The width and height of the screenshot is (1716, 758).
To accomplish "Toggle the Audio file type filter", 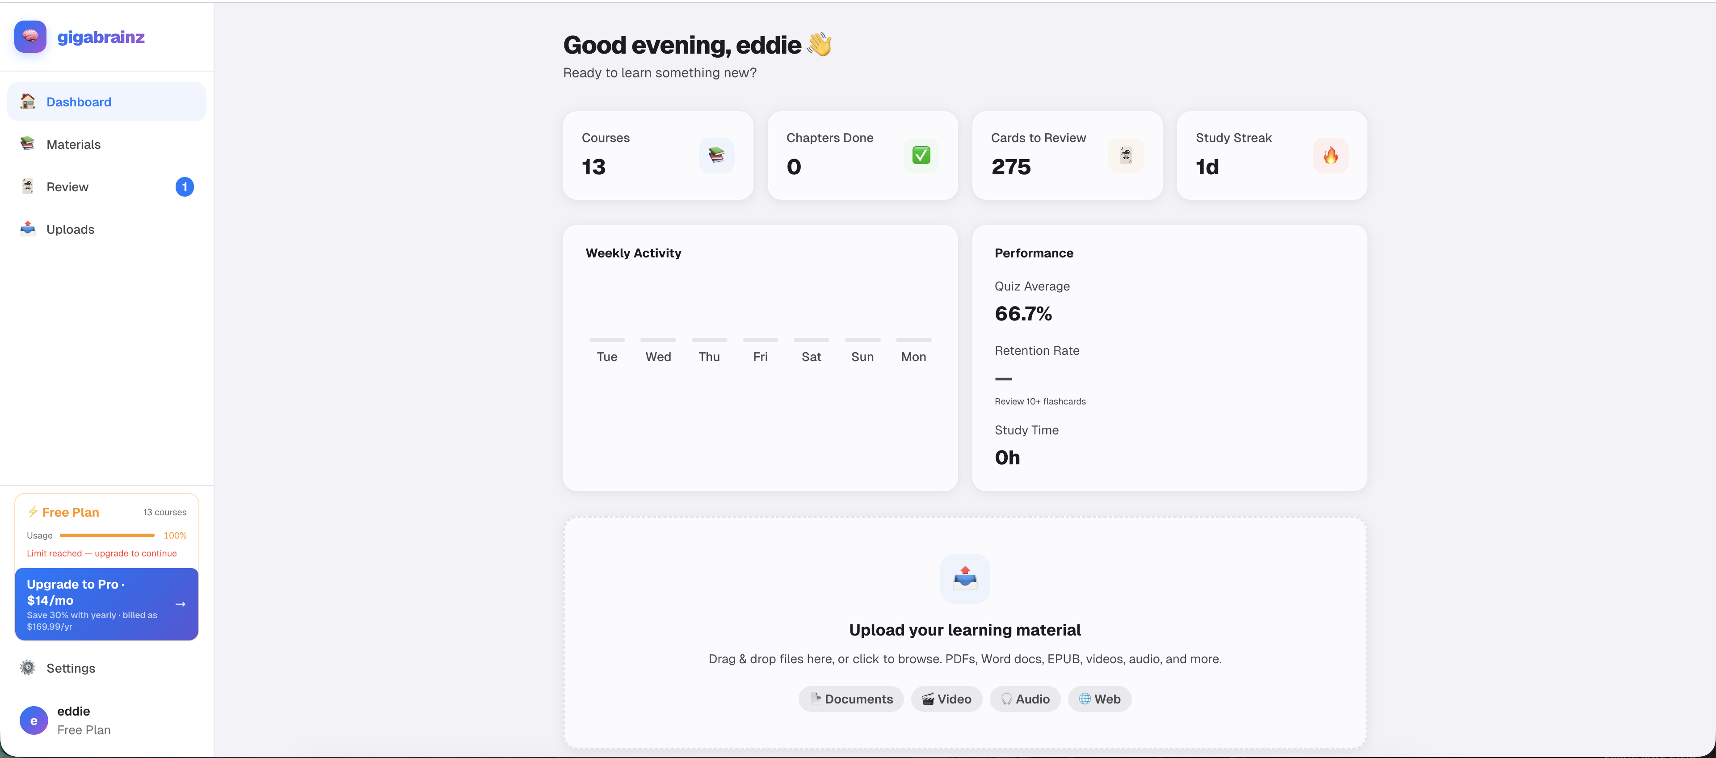I will [x=1025, y=699].
